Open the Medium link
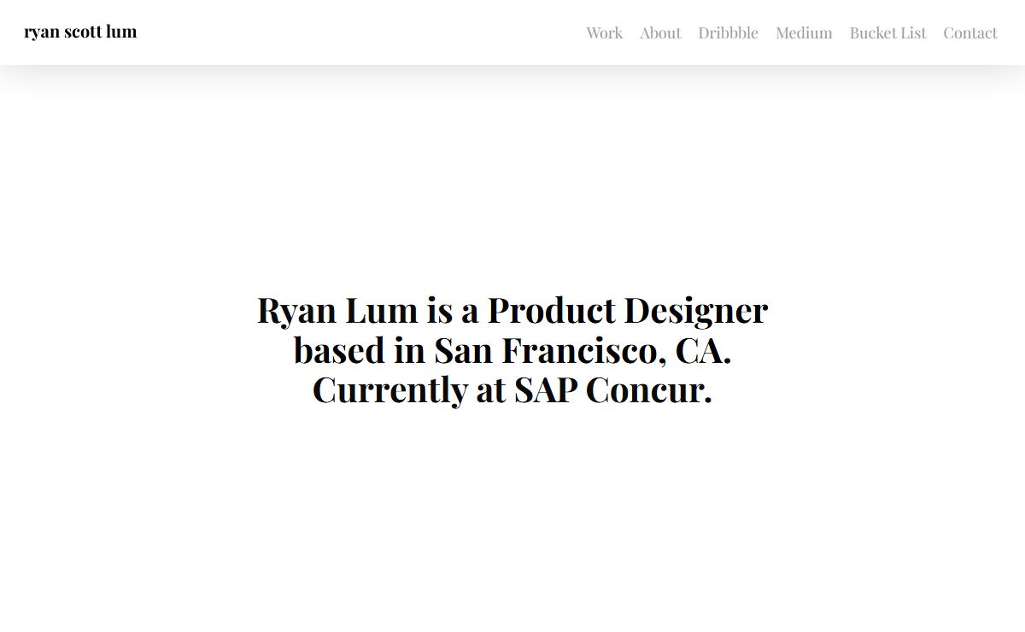This screenshot has width=1025, height=632. pos(804,33)
